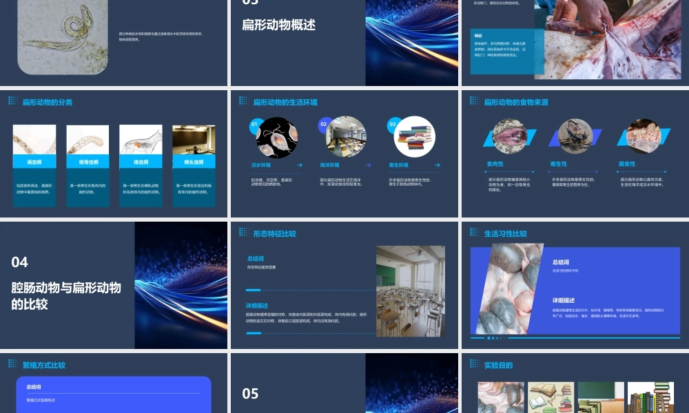Click 详细描述 on the 生活习性比较 slide

(x=564, y=300)
